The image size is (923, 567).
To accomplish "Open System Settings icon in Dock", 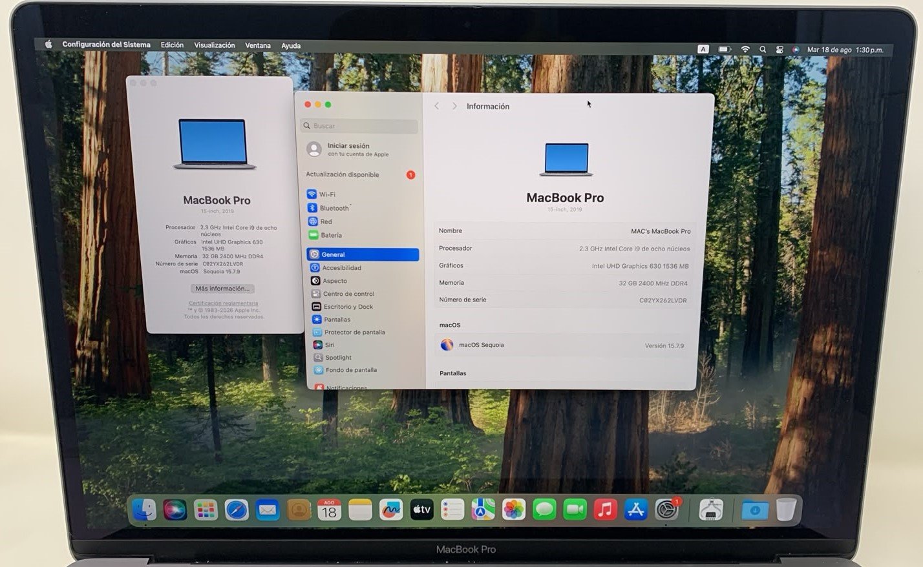I will click(x=666, y=510).
